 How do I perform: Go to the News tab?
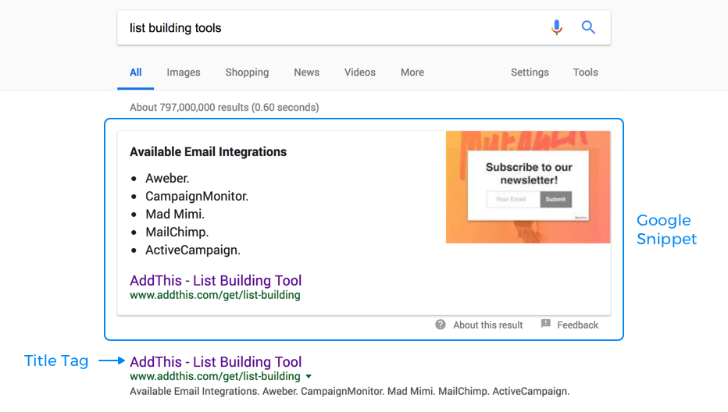pos(306,73)
